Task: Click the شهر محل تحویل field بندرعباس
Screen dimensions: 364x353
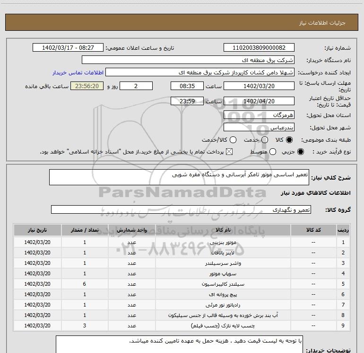Action: 259,127
